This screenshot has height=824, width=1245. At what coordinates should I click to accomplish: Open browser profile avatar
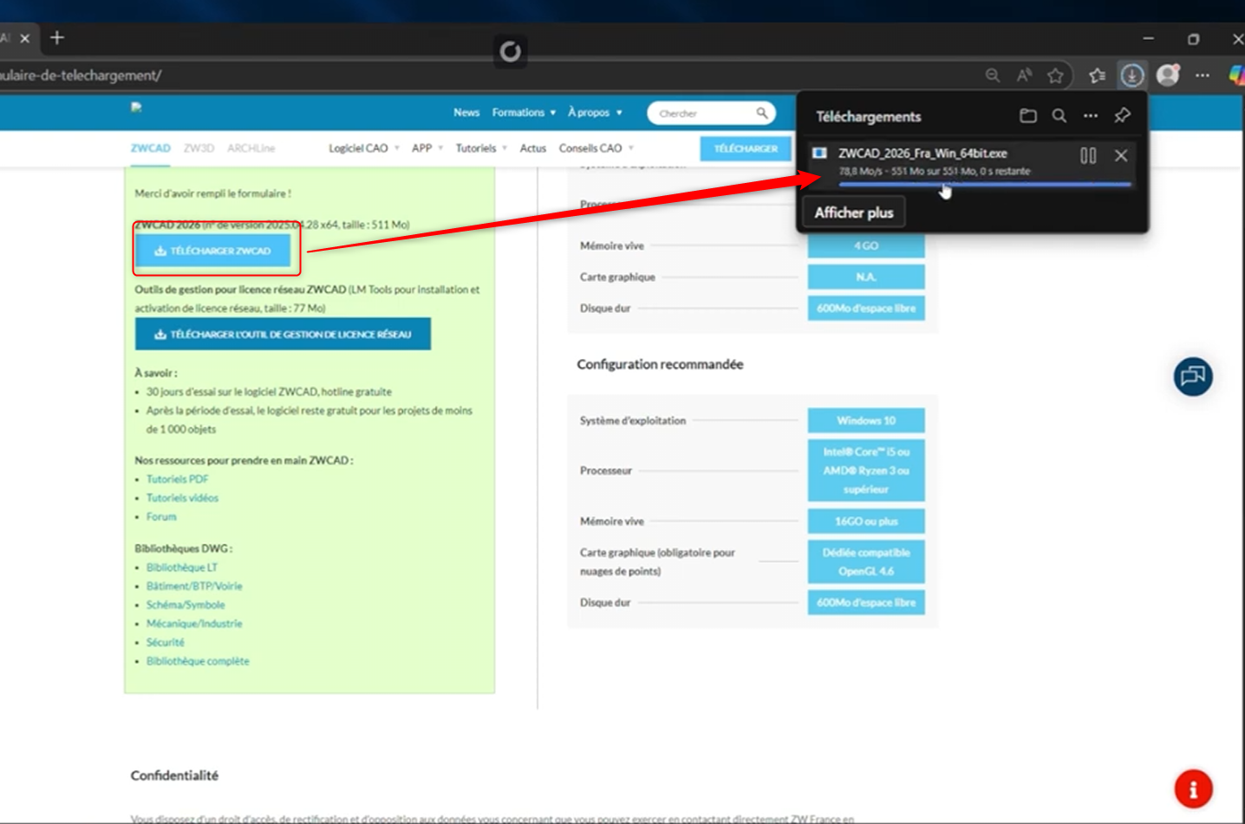1168,75
